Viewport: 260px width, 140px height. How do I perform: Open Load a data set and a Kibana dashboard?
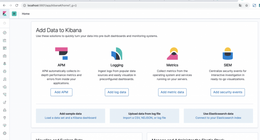(x=71, y=118)
